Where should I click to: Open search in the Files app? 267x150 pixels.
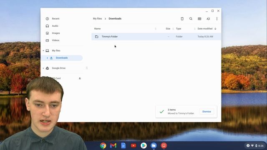click(x=191, y=19)
